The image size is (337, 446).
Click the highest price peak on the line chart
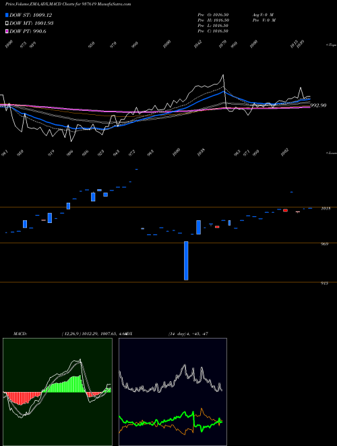(x=223, y=75)
